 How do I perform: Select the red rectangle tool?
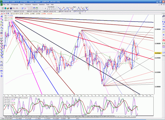click(x=2, y=36)
